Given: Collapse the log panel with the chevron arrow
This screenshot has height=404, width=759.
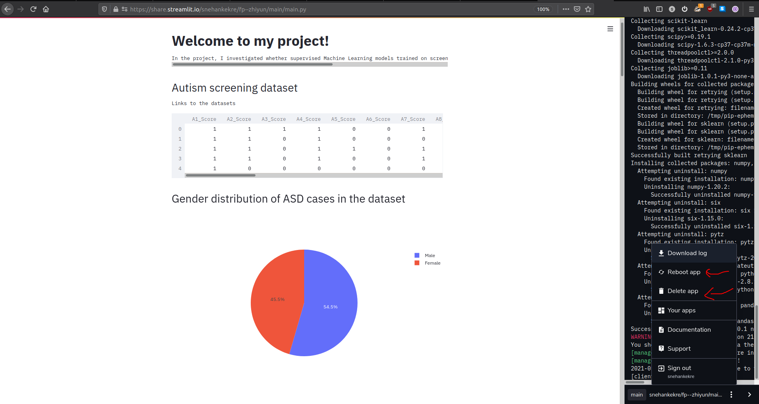Looking at the screenshot, I should click(749, 395).
